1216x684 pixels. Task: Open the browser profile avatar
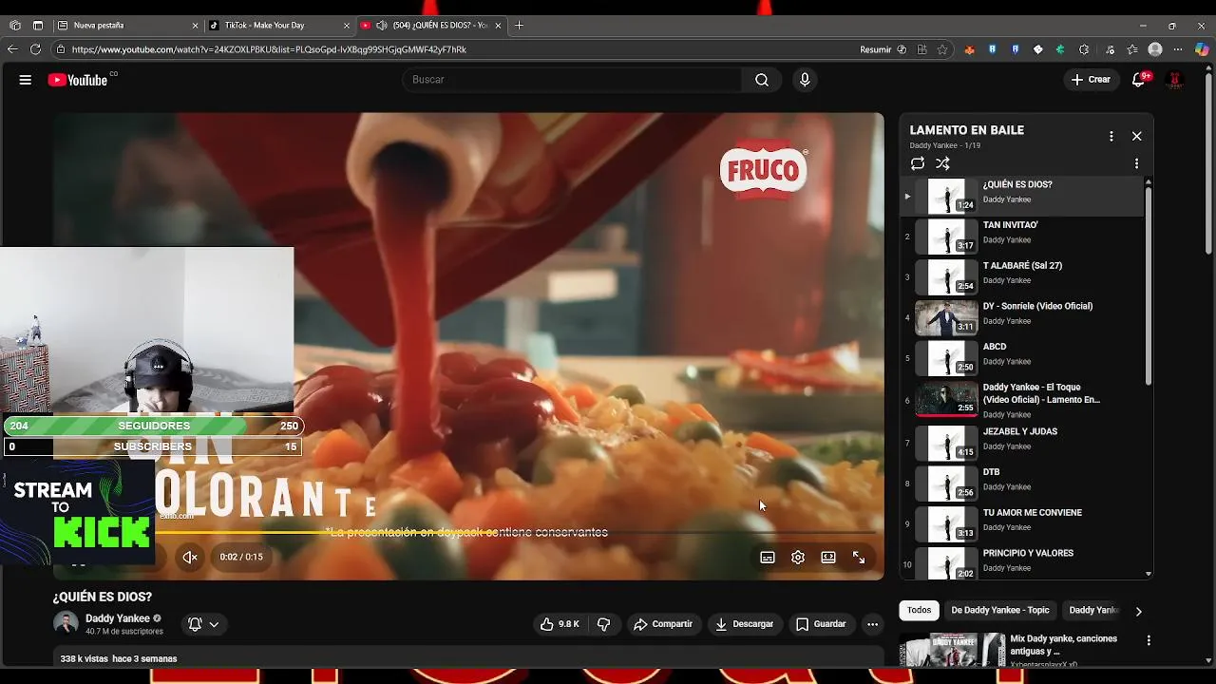pyautogui.click(x=1155, y=49)
